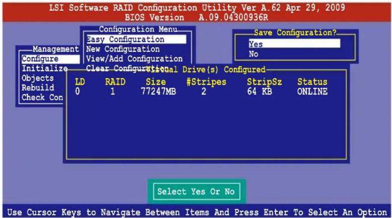Click the LD number 0
Viewport: 392px width, 218px height.
(78, 92)
